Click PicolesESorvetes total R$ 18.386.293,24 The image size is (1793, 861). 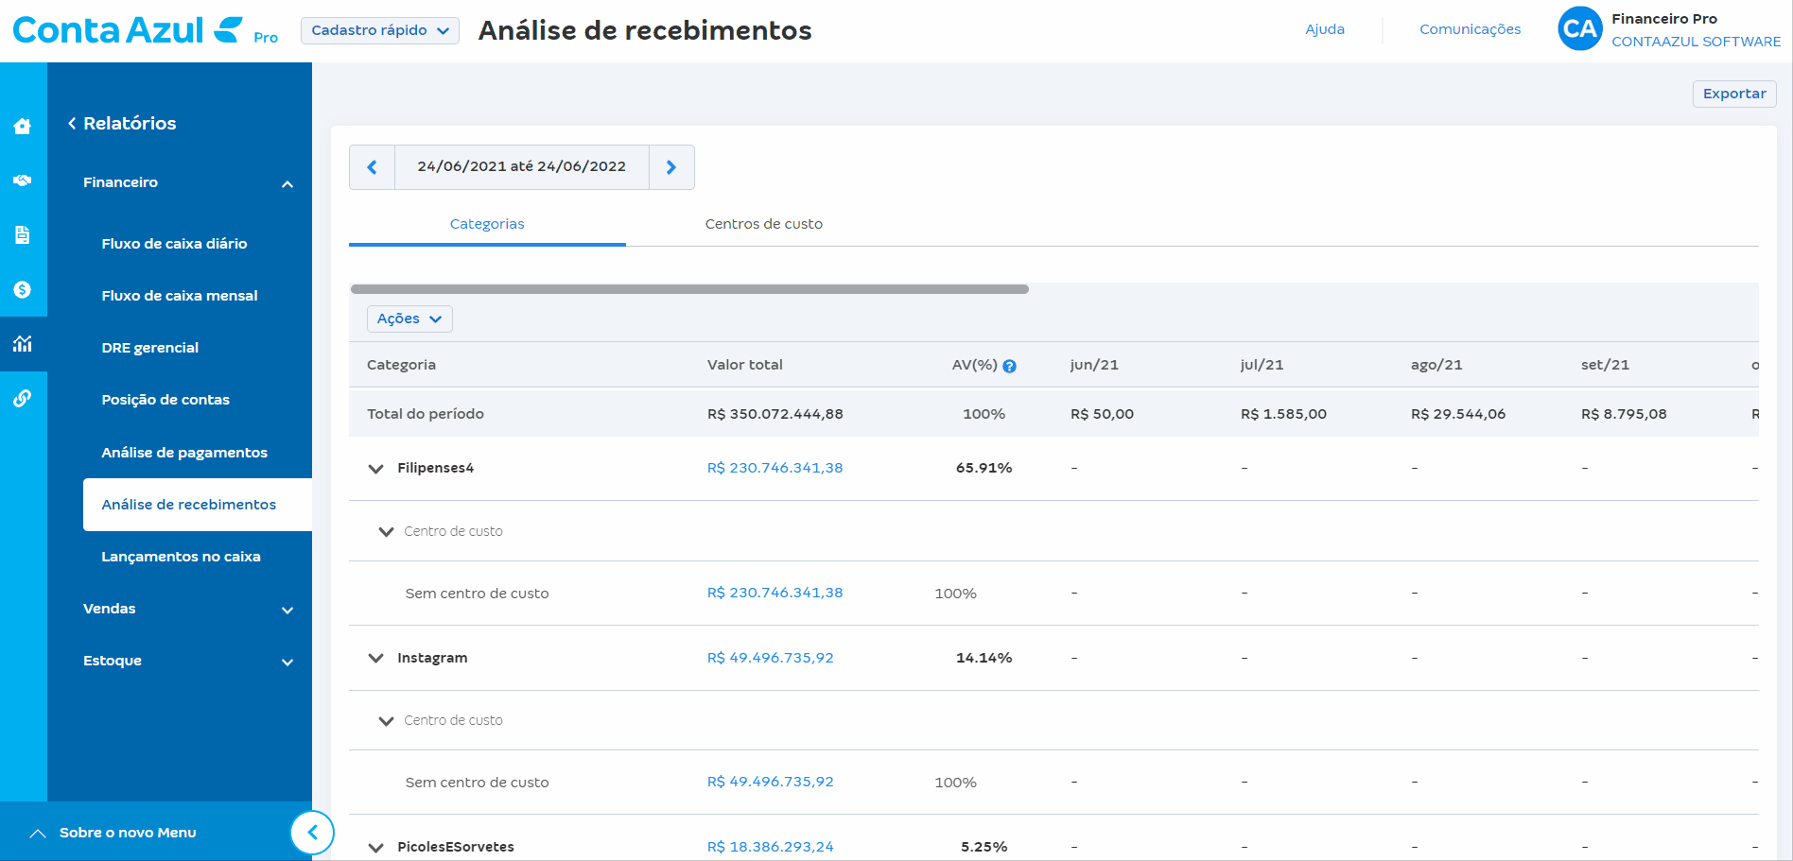pyautogui.click(x=770, y=847)
